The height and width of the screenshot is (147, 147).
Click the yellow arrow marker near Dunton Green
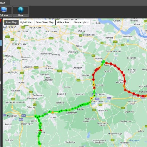pos(91,98)
